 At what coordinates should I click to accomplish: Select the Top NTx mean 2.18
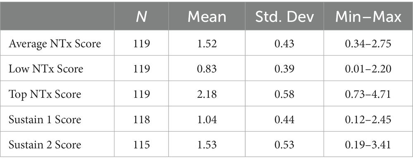pyautogui.click(x=207, y=94)
